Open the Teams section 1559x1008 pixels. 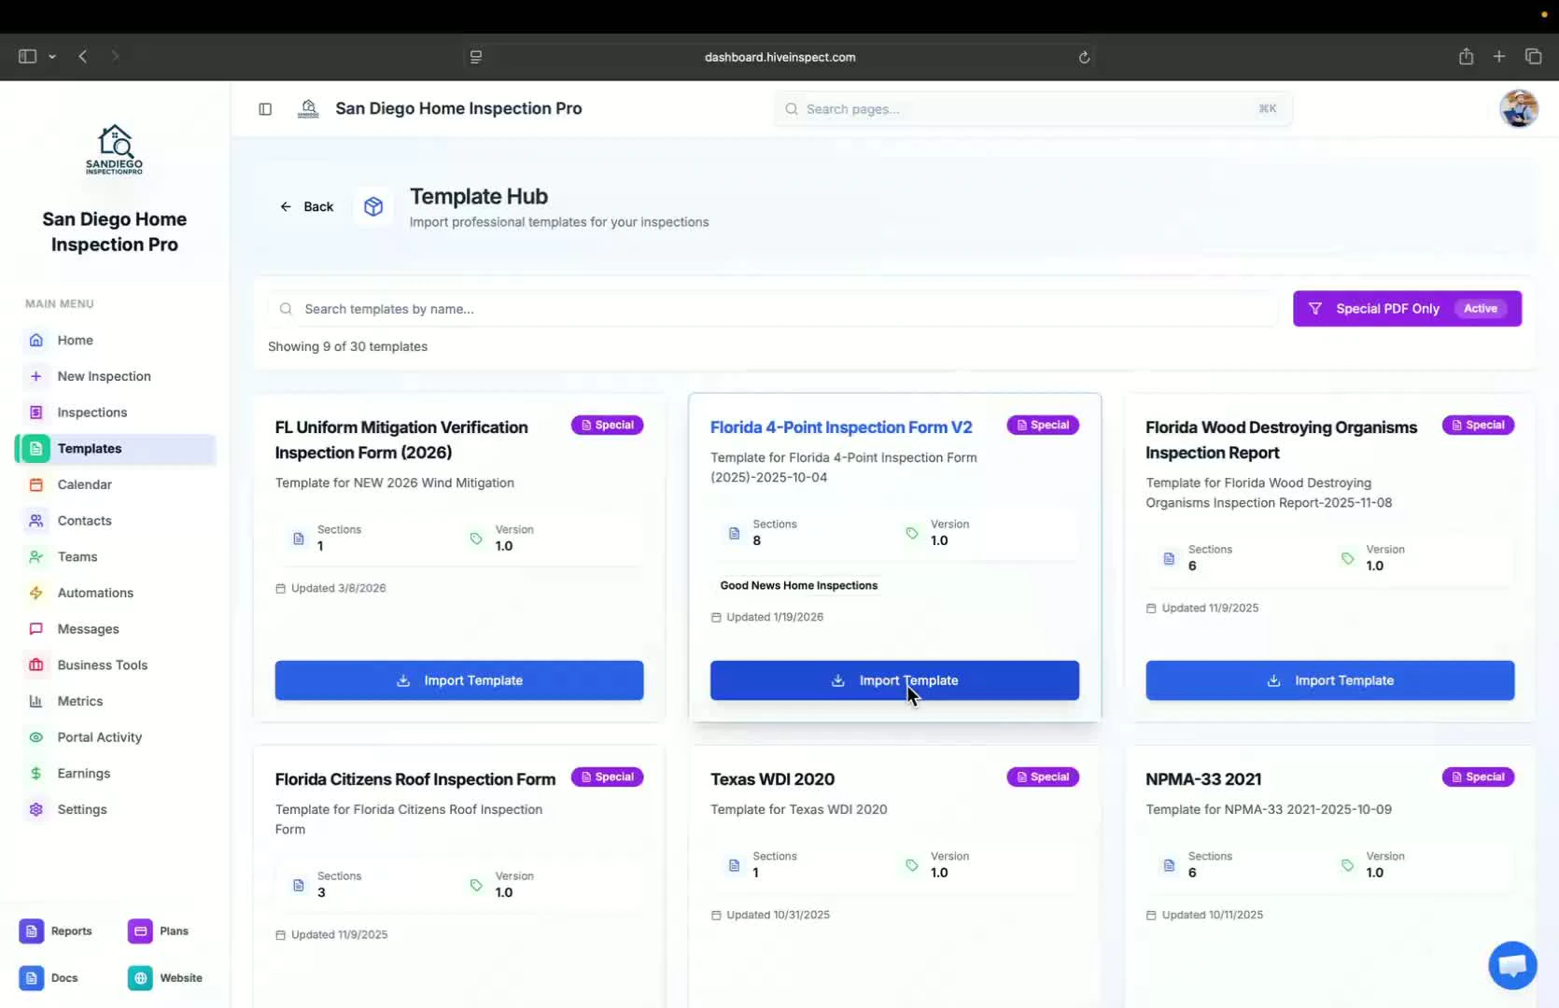(77, 556)
